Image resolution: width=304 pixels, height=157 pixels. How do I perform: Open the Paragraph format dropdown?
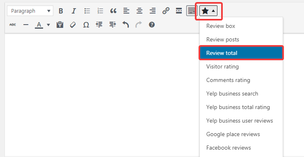30,11
